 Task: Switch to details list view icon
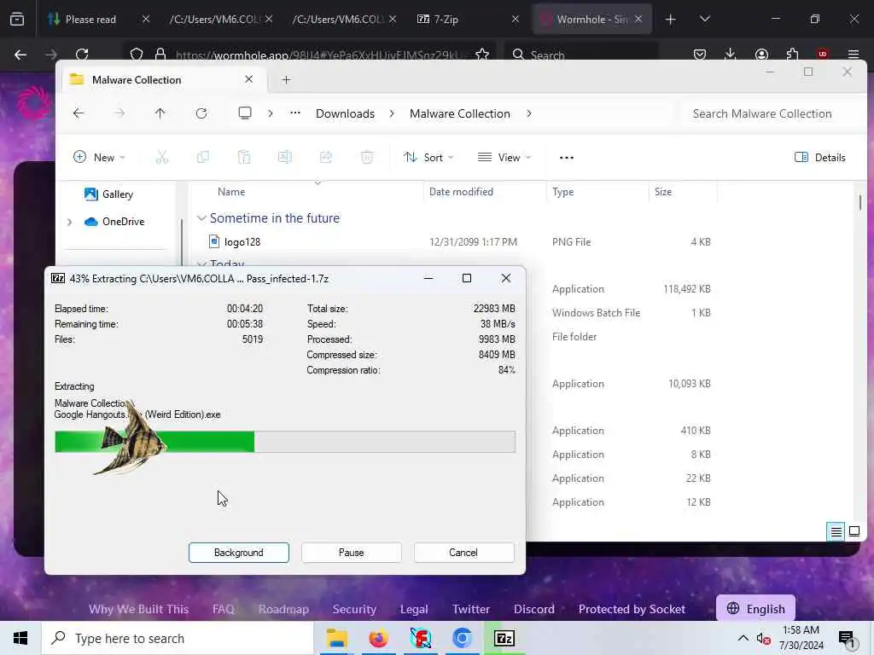(836, 532)
